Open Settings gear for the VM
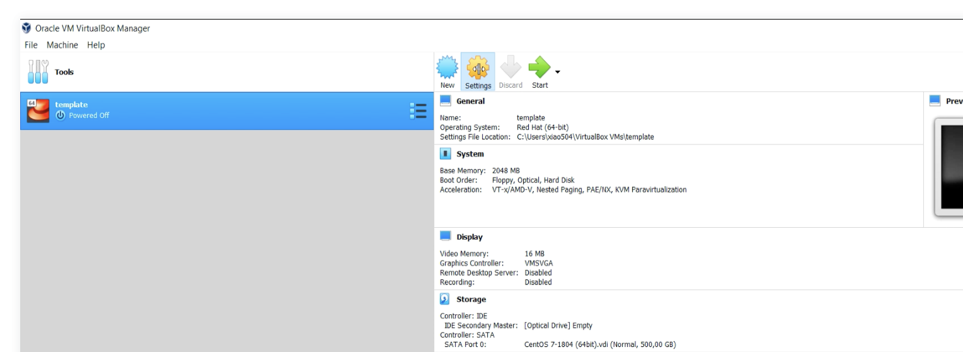The width and height of the screenshot is (963, 352). point(477,67)
